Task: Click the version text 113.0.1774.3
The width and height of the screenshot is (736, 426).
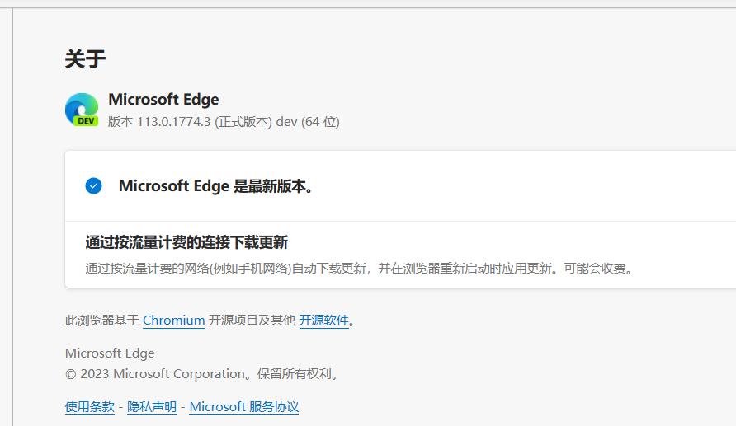Action: tap(173, 122)
